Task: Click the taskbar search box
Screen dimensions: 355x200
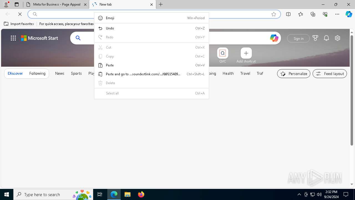Action: click(53, 194)
